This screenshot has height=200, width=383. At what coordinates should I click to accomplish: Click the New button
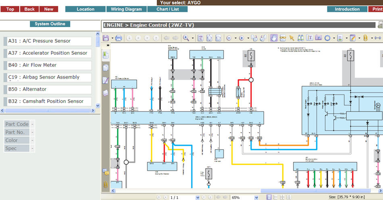49,9
